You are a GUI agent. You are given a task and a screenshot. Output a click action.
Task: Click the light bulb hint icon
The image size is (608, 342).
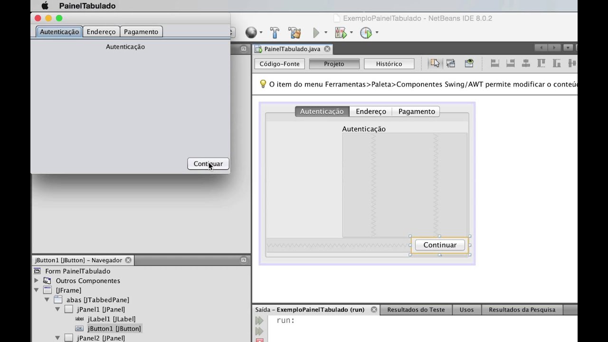coord(263,84)
